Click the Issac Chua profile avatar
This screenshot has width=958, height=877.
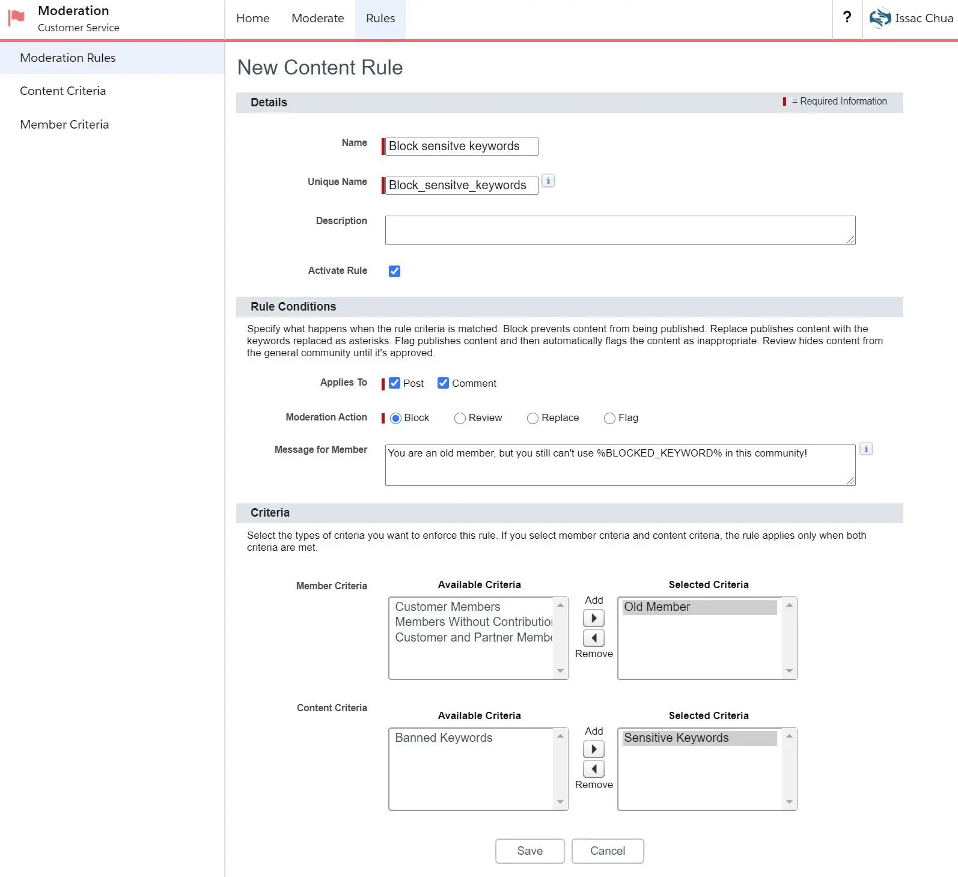click(x=880, y=18)
